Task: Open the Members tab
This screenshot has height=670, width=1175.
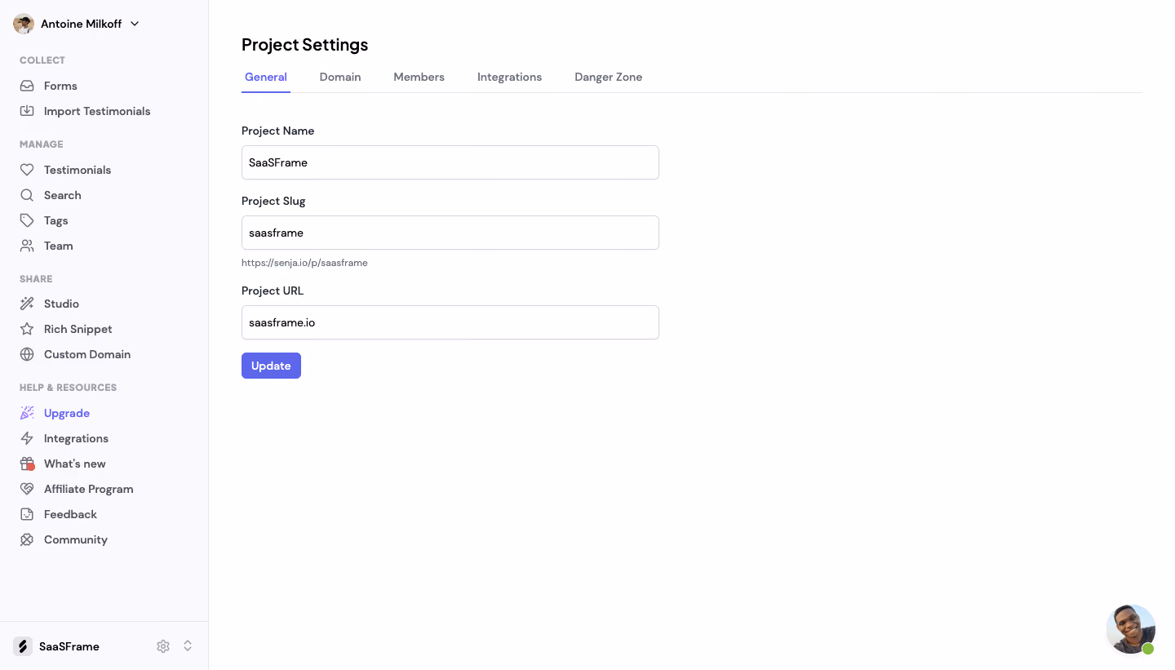Action: 419,77
